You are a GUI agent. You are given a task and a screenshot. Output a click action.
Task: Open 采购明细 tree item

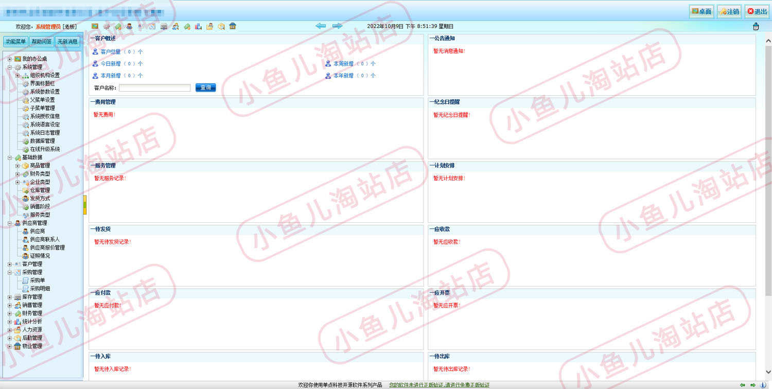pyautogui.click(x=40, y=289)
